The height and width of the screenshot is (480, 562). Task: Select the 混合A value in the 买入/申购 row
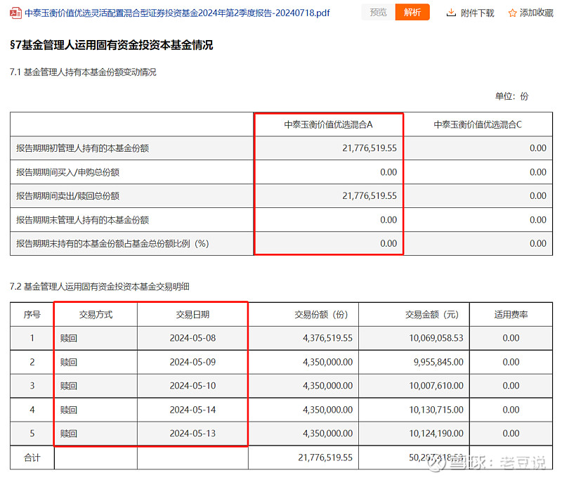click(388, 172)
